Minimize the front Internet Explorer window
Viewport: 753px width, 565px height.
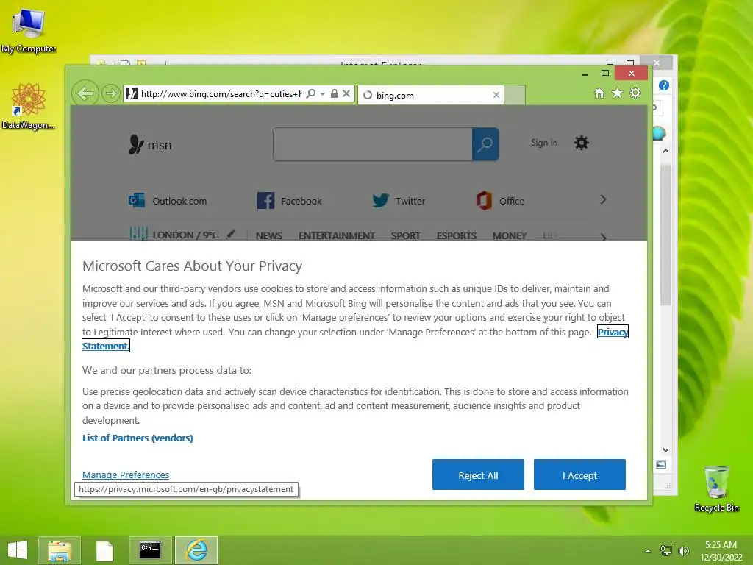point(585,74)
